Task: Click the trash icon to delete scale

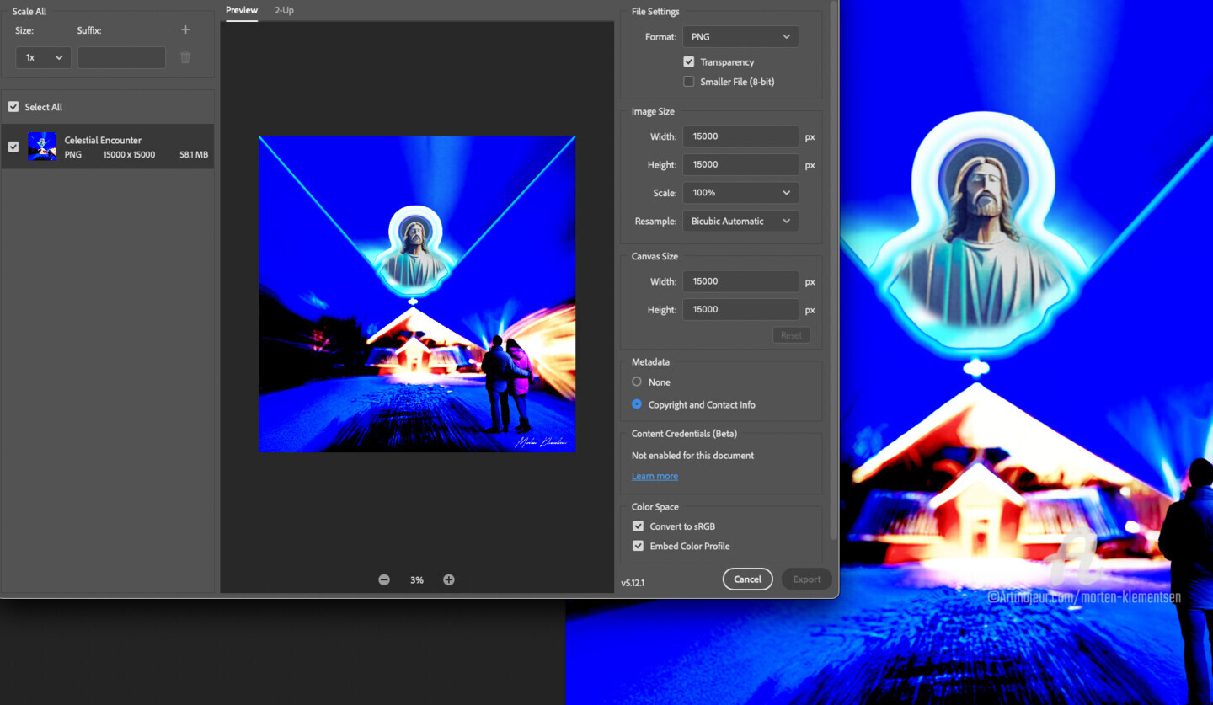Action: click(x=185, y=57)
